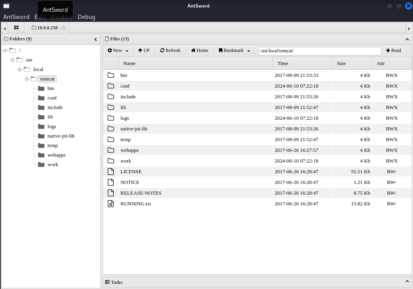The image size is (413, 289).
Task: Click the webapps folder icon in file list
Action: tap(111, 150)
